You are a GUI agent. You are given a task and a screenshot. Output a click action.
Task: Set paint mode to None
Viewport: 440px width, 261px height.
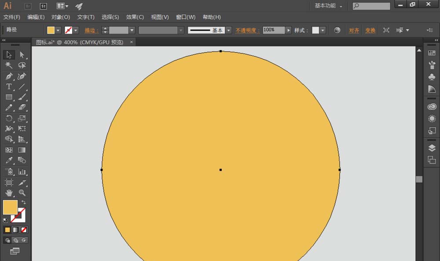tap(24, 230)
